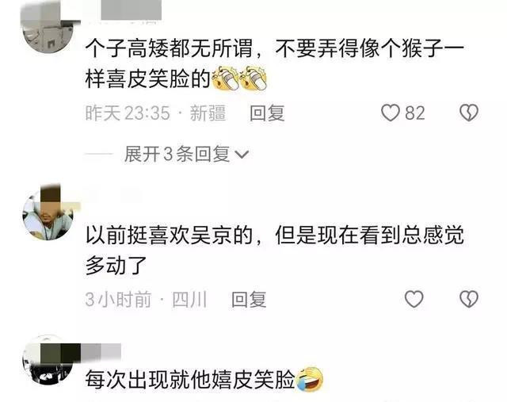This screenshot has width=507, height=402.
Task: Tap the 82 like count
Action: point(415,113)
